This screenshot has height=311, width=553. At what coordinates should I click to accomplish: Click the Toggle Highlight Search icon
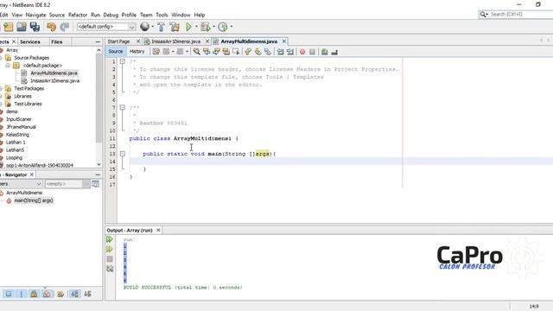(x=226, y=52)
